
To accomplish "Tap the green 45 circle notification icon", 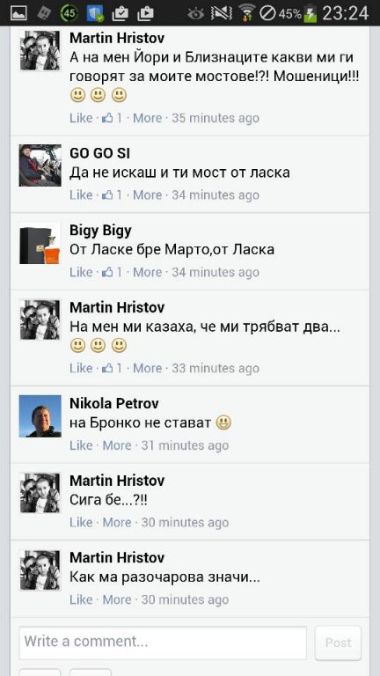I will [69, 12].
